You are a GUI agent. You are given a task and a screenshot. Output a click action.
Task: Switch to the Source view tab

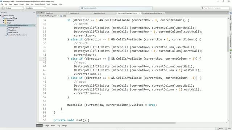point(40,126)
